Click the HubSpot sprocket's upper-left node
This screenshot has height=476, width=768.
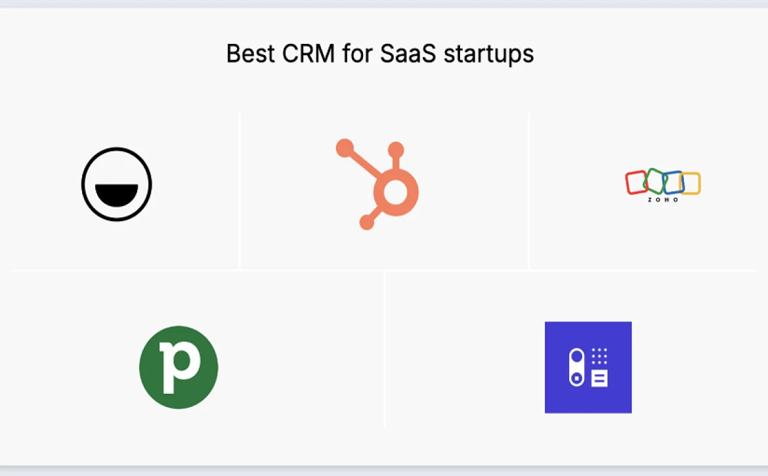coord(345,148)
